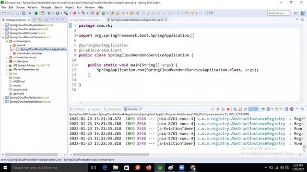Click Remove All Terminated Launches in Console
Viewport: 307px width, 172px height.
click(223, 109)
